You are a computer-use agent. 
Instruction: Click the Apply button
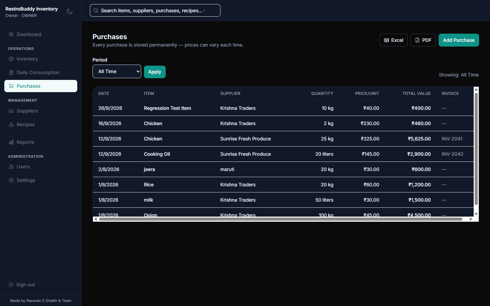(x=155, y=72)
